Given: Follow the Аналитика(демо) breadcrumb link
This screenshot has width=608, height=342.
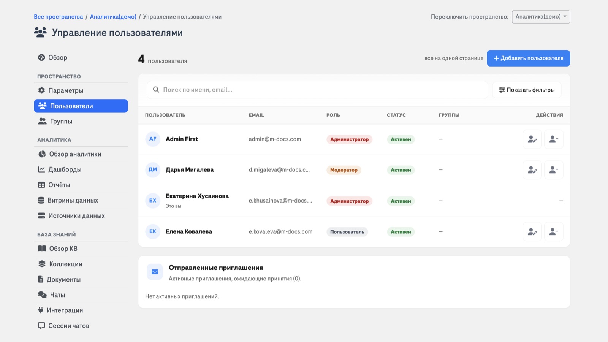Looking at the screenshot, I should [x=113, y=17].
